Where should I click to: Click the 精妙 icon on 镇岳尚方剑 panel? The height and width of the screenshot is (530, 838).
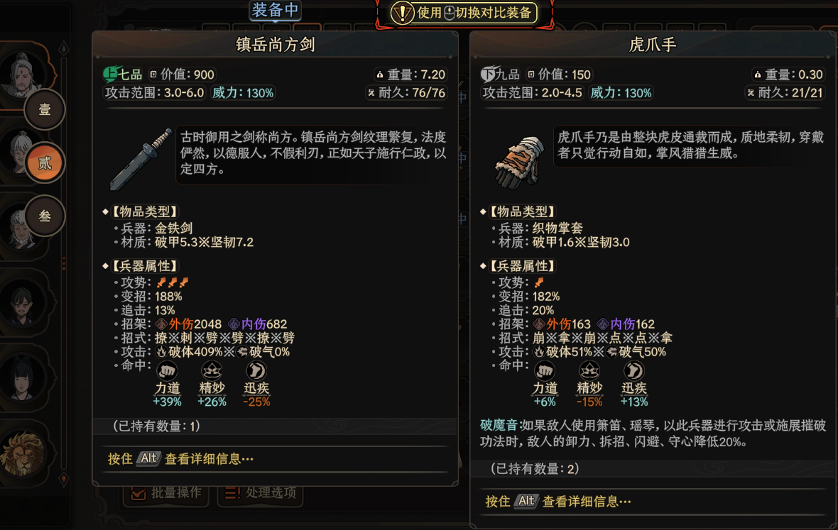point(212,370)
